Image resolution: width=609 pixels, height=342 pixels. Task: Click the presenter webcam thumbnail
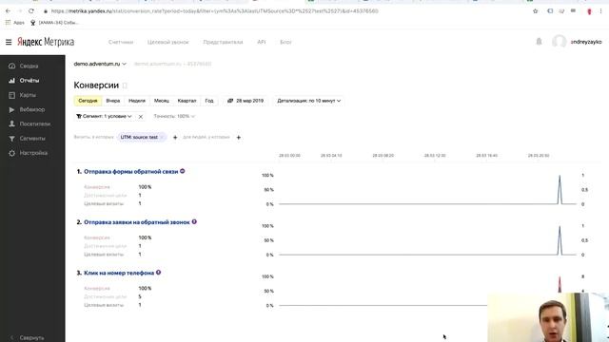[548, 317]
